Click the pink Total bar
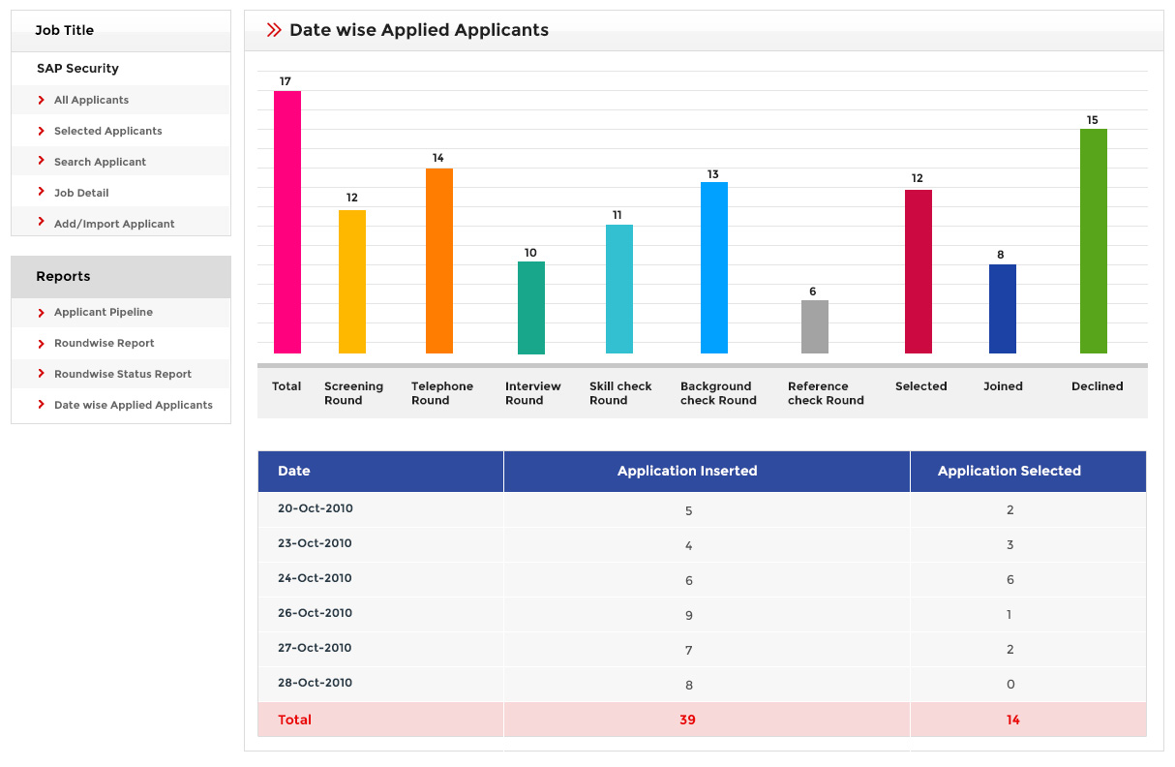 click(x=287, y=223)
